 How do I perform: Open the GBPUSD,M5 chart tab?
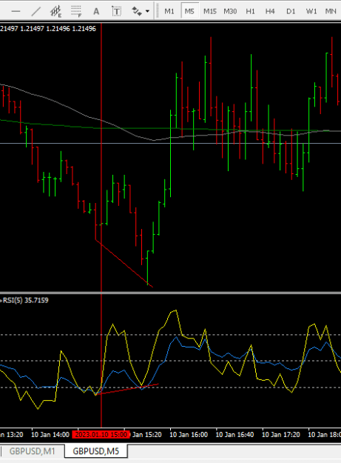95,451
